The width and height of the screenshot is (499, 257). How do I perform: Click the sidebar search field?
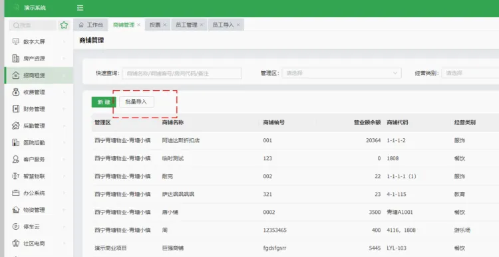pyautogui.click(x=33, y=25)
